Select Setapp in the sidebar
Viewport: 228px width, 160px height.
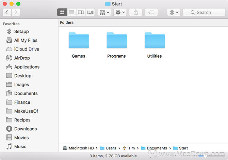(x=17, y=31)
